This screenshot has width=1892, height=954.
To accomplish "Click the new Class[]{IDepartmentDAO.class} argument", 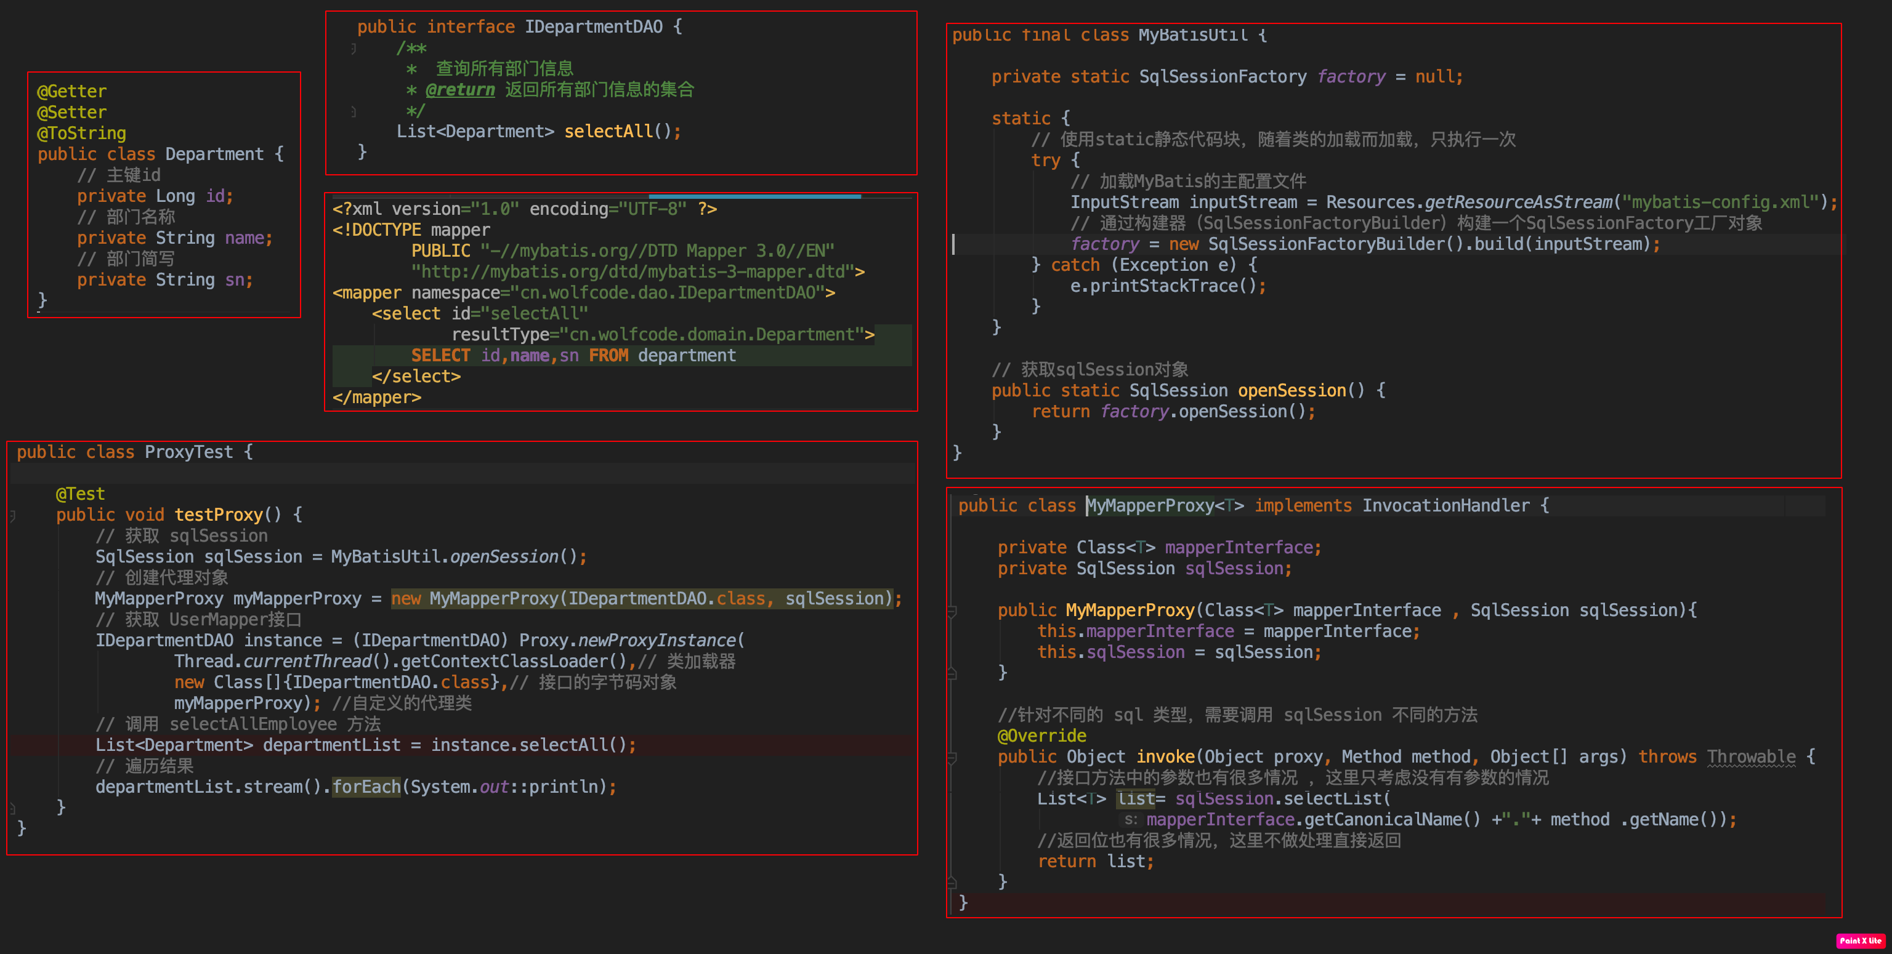I will tap(336, 682).
